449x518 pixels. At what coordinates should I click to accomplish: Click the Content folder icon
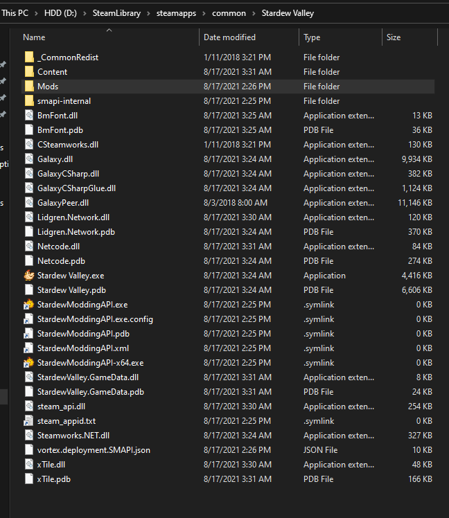click(x=29, y=72)
